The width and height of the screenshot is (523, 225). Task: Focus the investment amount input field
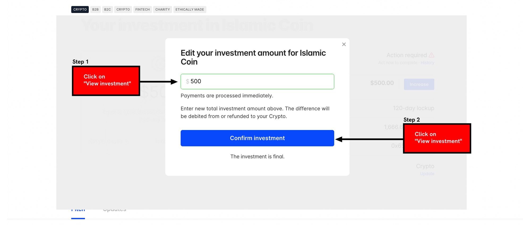[x=257, y=81]
